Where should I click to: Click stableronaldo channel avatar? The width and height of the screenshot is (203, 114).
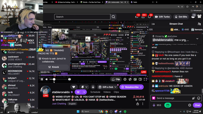coord(45,91)
